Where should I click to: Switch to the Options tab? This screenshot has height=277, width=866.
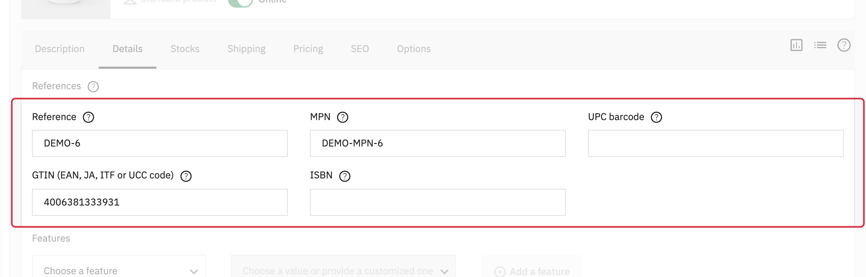pos(414,49)
